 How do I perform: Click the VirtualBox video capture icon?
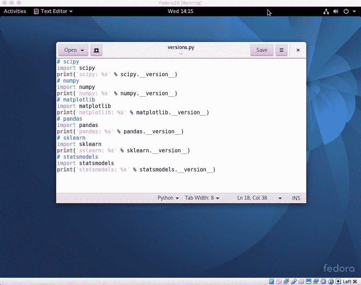316,281
